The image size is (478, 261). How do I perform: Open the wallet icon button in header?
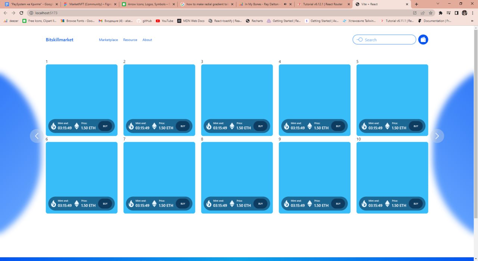click(423, 40)
